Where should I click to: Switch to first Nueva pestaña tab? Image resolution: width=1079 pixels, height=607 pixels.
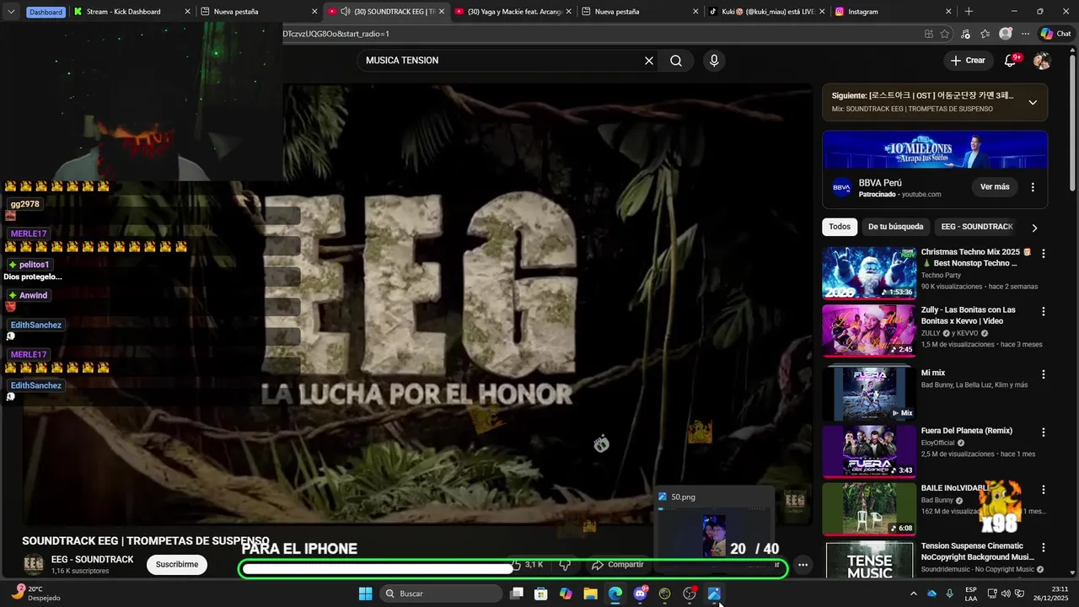point(257,12)
